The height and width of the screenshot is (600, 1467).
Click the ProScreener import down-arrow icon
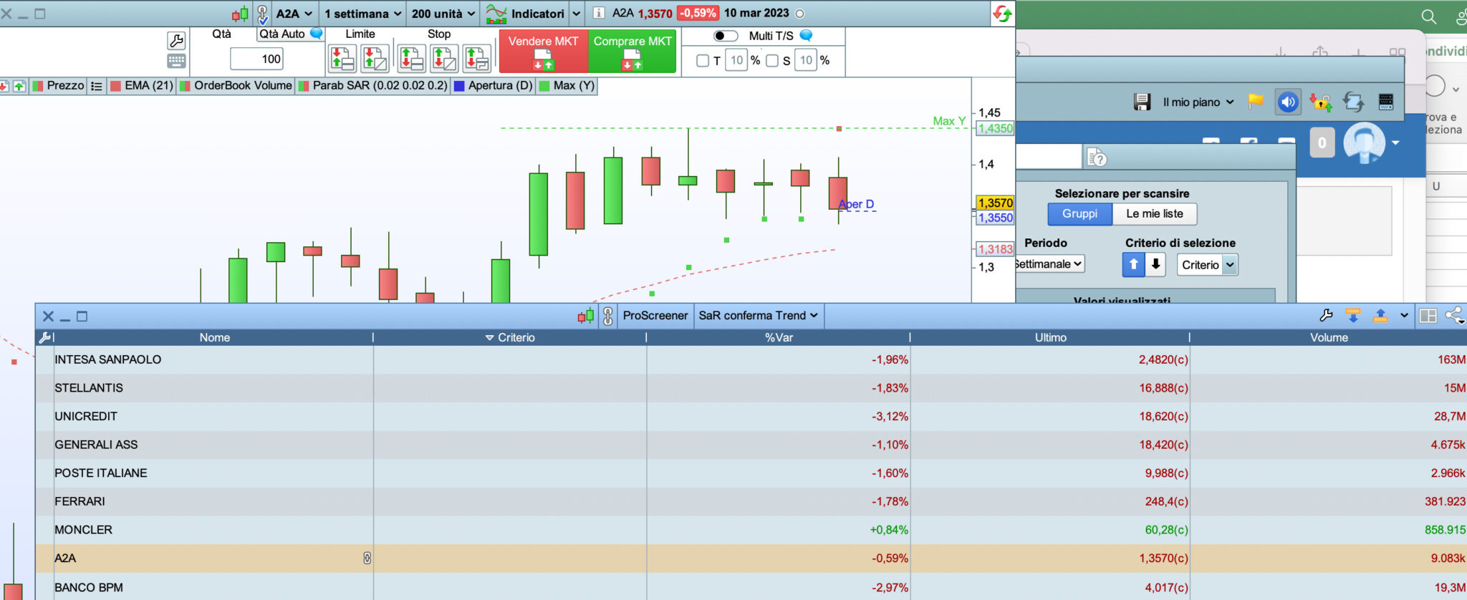1353,316
